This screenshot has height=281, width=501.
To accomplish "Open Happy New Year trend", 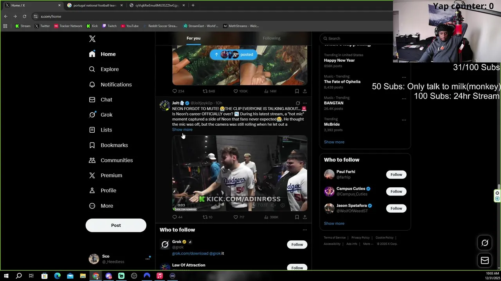I will pyautogui.click(x=339, y=60).
